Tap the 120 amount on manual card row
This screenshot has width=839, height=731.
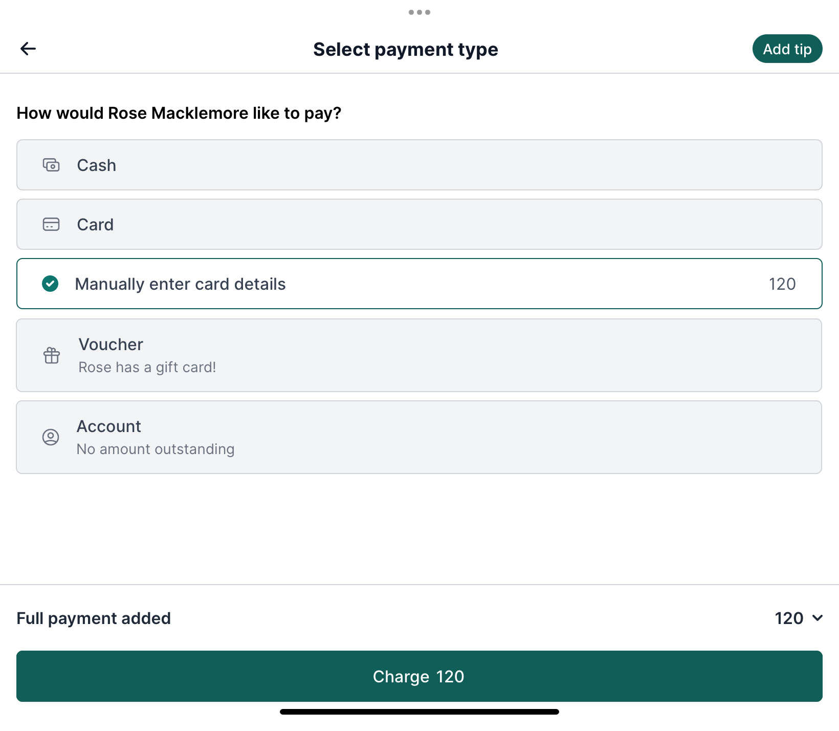782,284
